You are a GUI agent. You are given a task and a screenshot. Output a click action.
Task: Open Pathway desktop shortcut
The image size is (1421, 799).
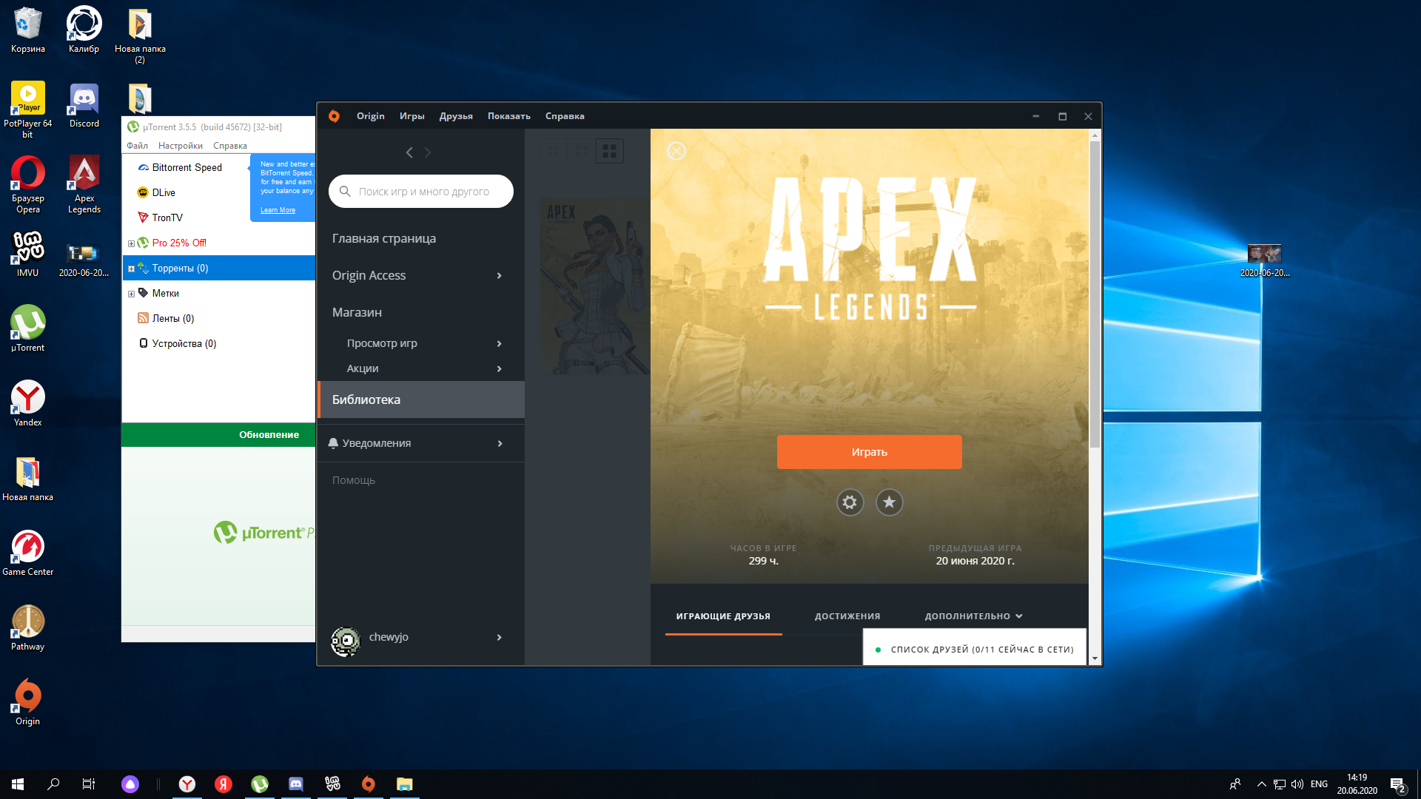point(27,627)
